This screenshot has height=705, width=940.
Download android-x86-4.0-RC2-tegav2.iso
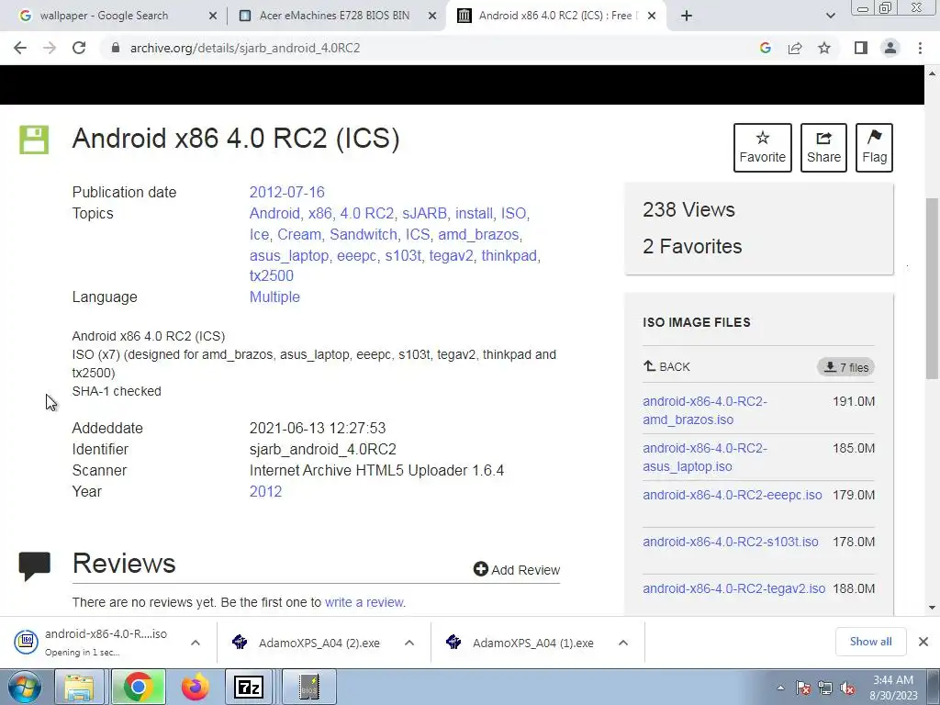click(x=733, y=588)
